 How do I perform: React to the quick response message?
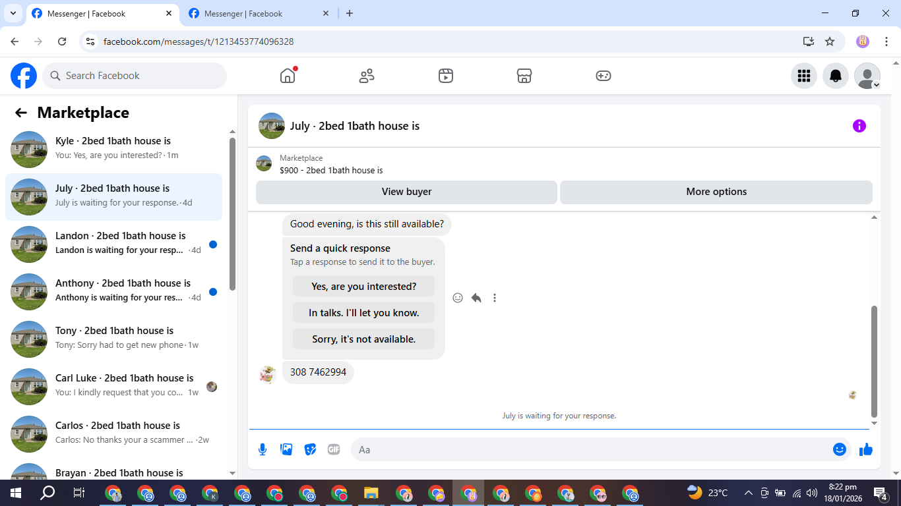458,298
